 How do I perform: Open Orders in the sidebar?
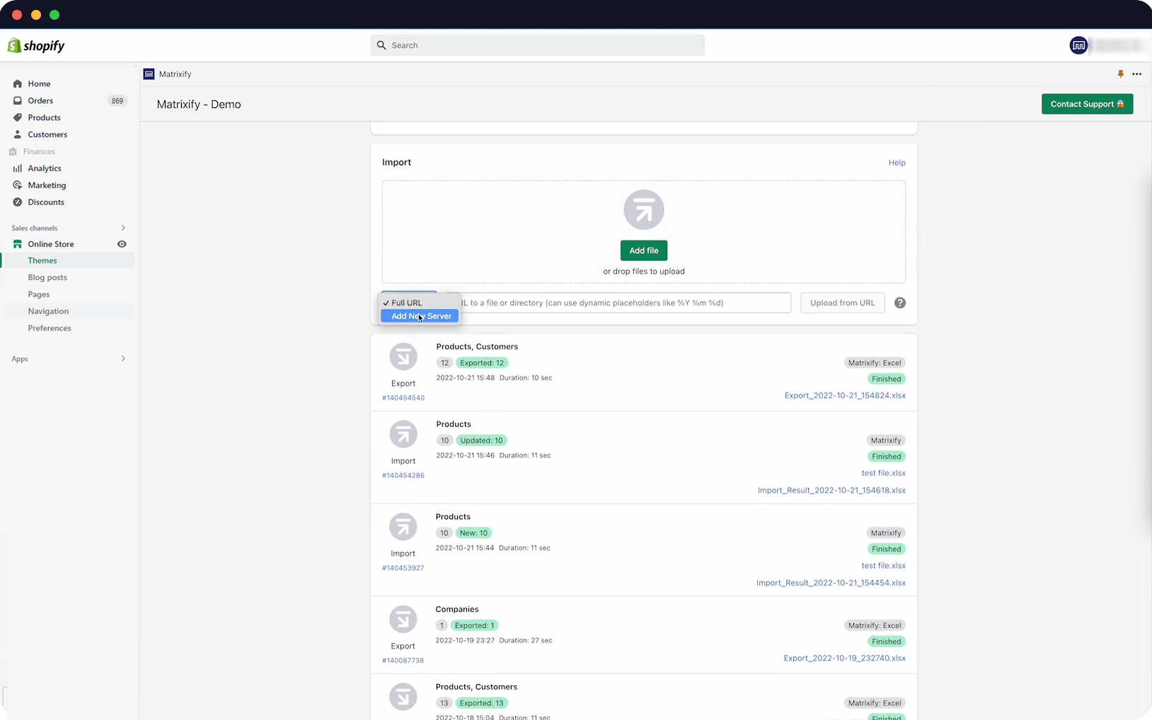click(40, 100)
